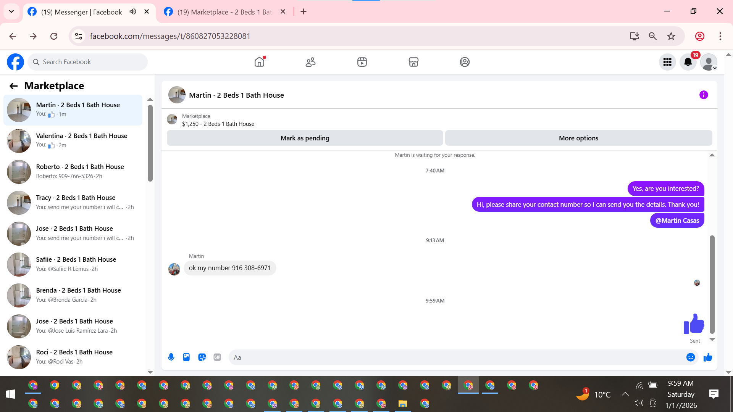Go to Facebook Home tab
This screenshot has width=733, height=412.
click(260, 62)
